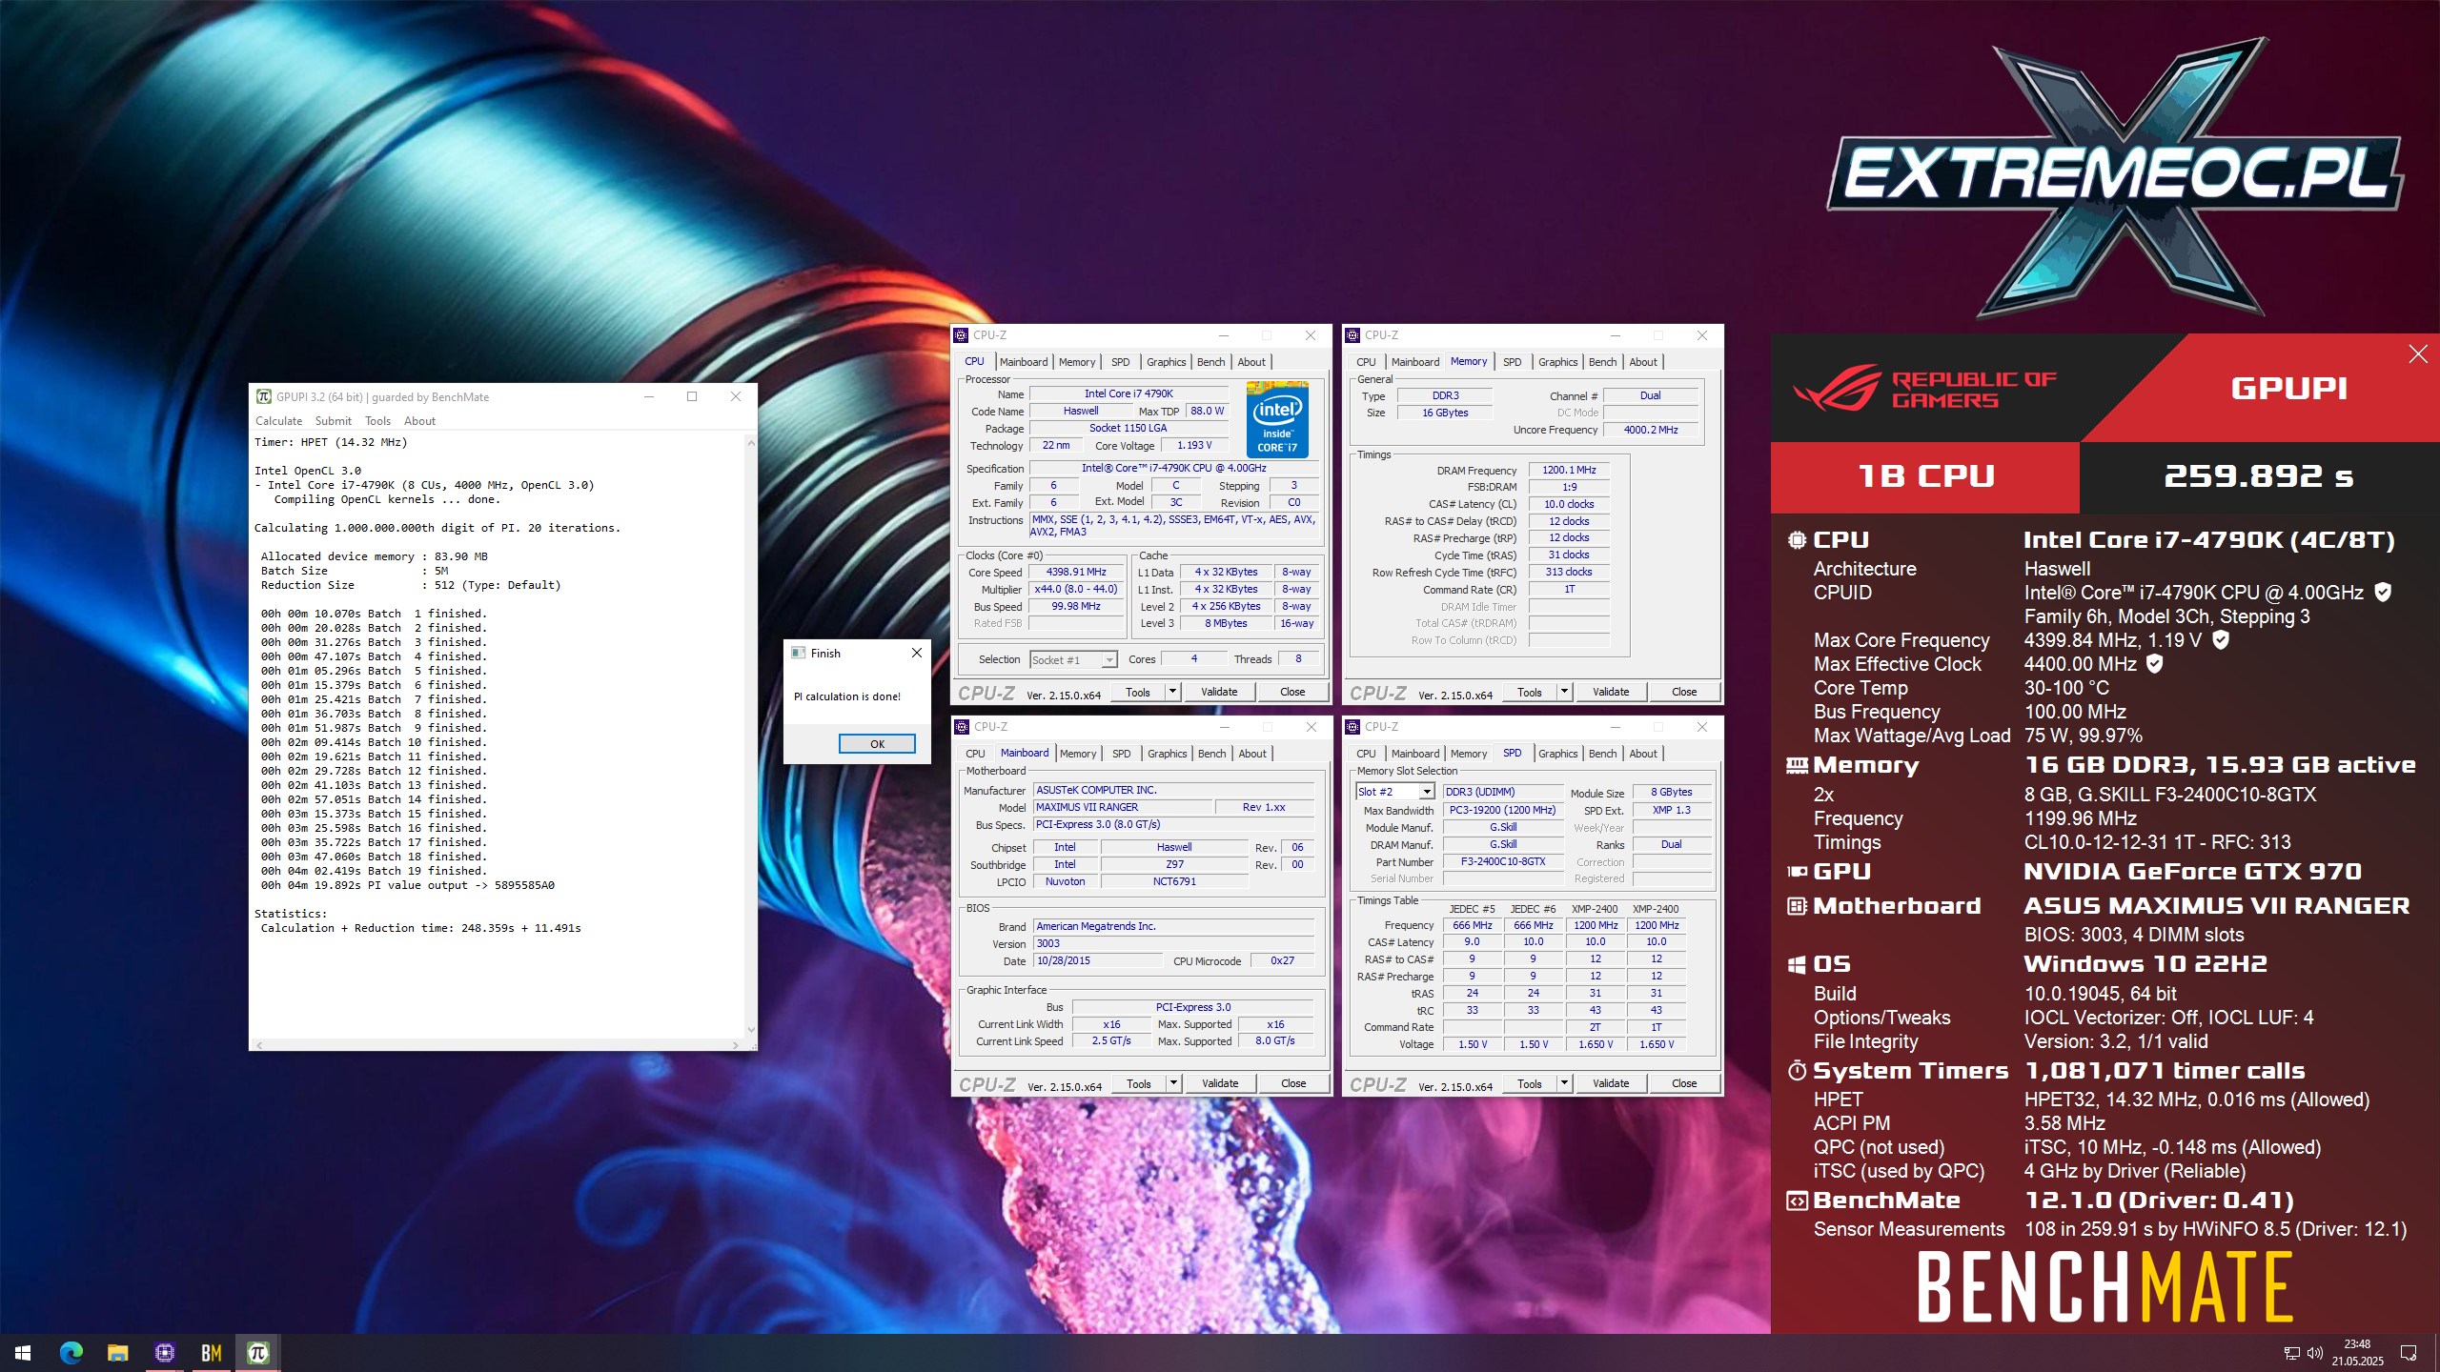Click the CPU chip icon in BenchMate panel
2440x1372 pixels.
[x=1798, y=540]
